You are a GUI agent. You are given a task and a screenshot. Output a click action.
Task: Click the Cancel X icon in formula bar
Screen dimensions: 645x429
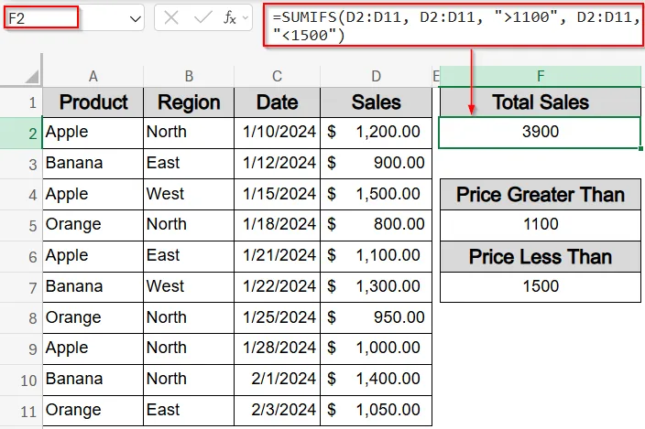171,17
